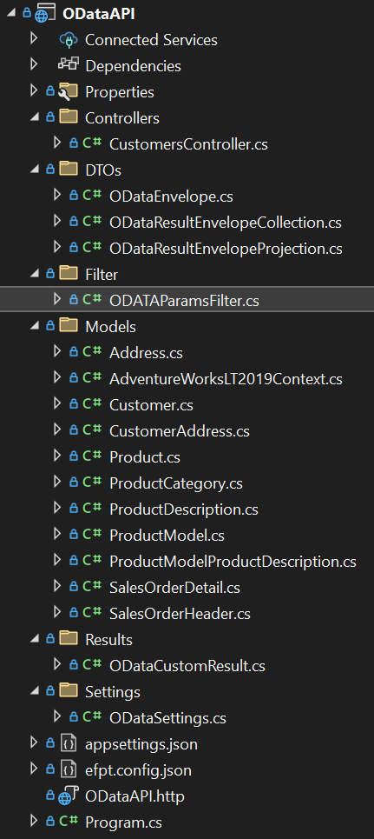Select the ODataAPI project name
Screen dimensions: 374x839
[x=99, y=15]
